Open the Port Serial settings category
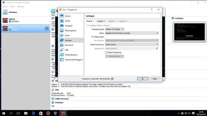This screenshot has height=116, width=207. point(71,45)
